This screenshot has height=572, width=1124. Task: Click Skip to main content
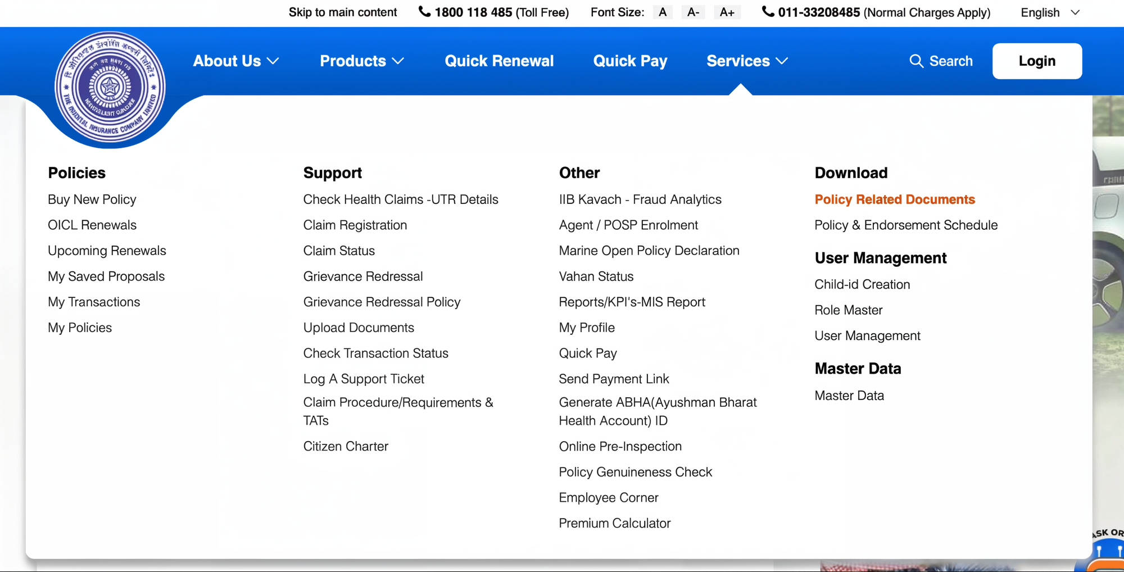(x=343, y=12)
